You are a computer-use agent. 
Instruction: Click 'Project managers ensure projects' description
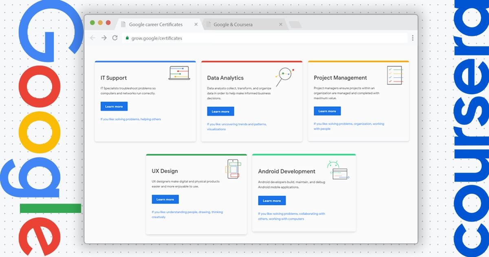tap(346, 93)
